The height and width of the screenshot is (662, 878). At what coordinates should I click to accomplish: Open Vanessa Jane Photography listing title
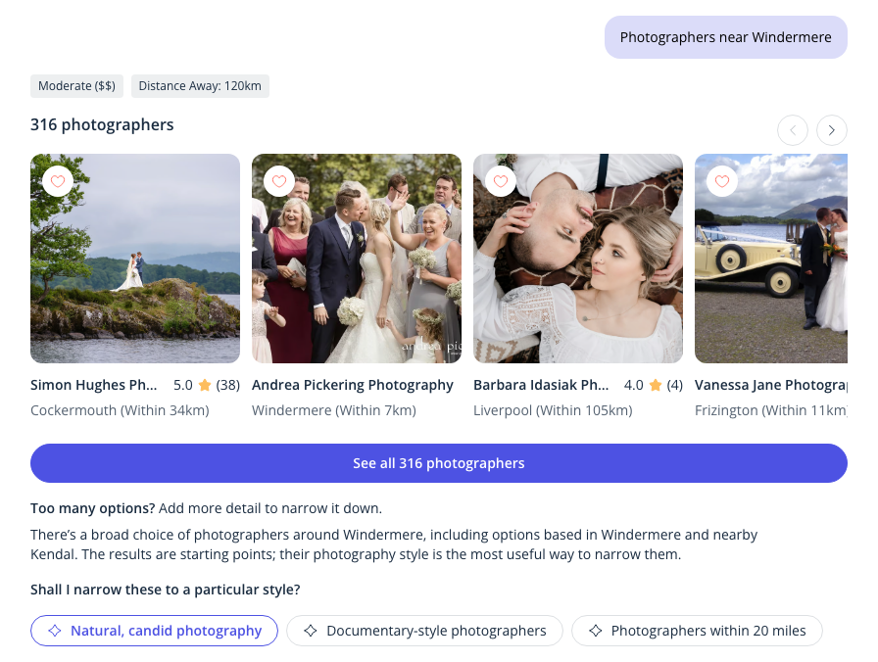[x=771, y=385]
